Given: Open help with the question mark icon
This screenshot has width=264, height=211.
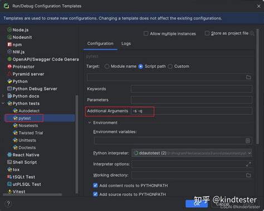Looking at the screenshot, I should (8, 204).
